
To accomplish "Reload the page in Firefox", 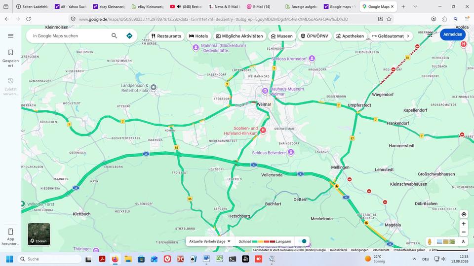I will click(x=29, y=19).
